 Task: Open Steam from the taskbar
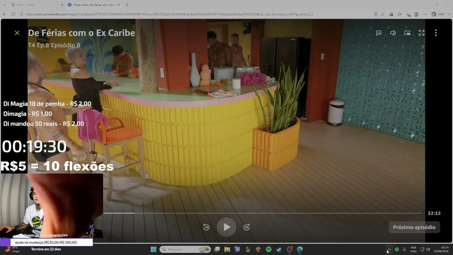(x=279, y=249)
